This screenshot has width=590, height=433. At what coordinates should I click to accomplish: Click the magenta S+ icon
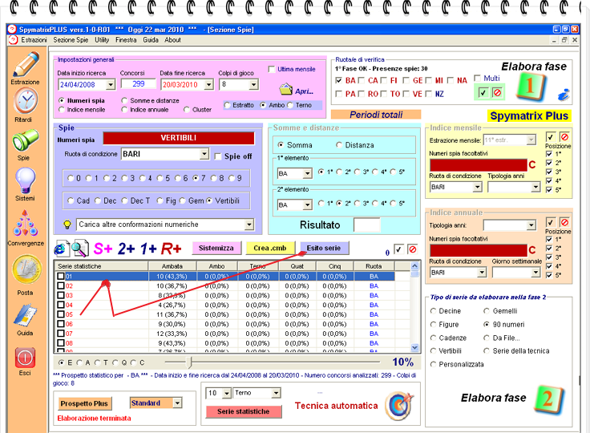(103, 249)
